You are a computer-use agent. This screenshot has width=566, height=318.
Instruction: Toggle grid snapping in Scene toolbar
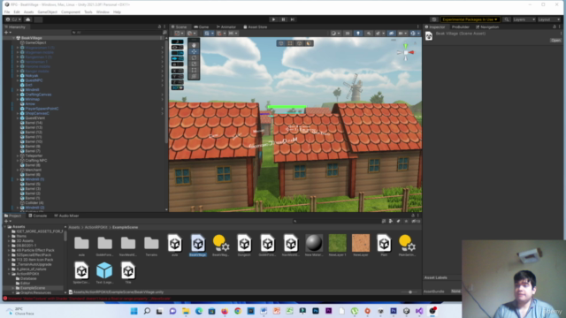[x=218, y=34]
